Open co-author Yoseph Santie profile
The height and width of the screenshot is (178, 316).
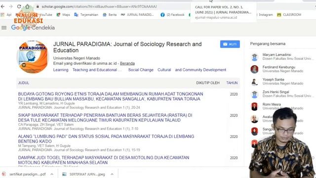pos(273,80)
